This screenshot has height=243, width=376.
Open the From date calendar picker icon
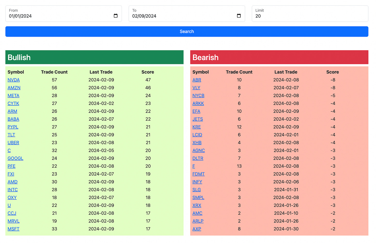click(x=116, y=16)
